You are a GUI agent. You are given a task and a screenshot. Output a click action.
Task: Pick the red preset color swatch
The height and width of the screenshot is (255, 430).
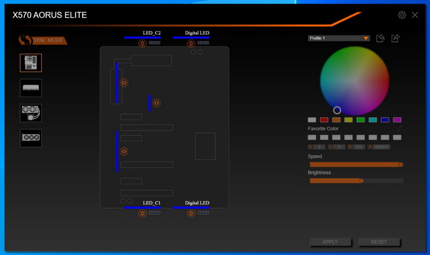(x=324, y=120)
